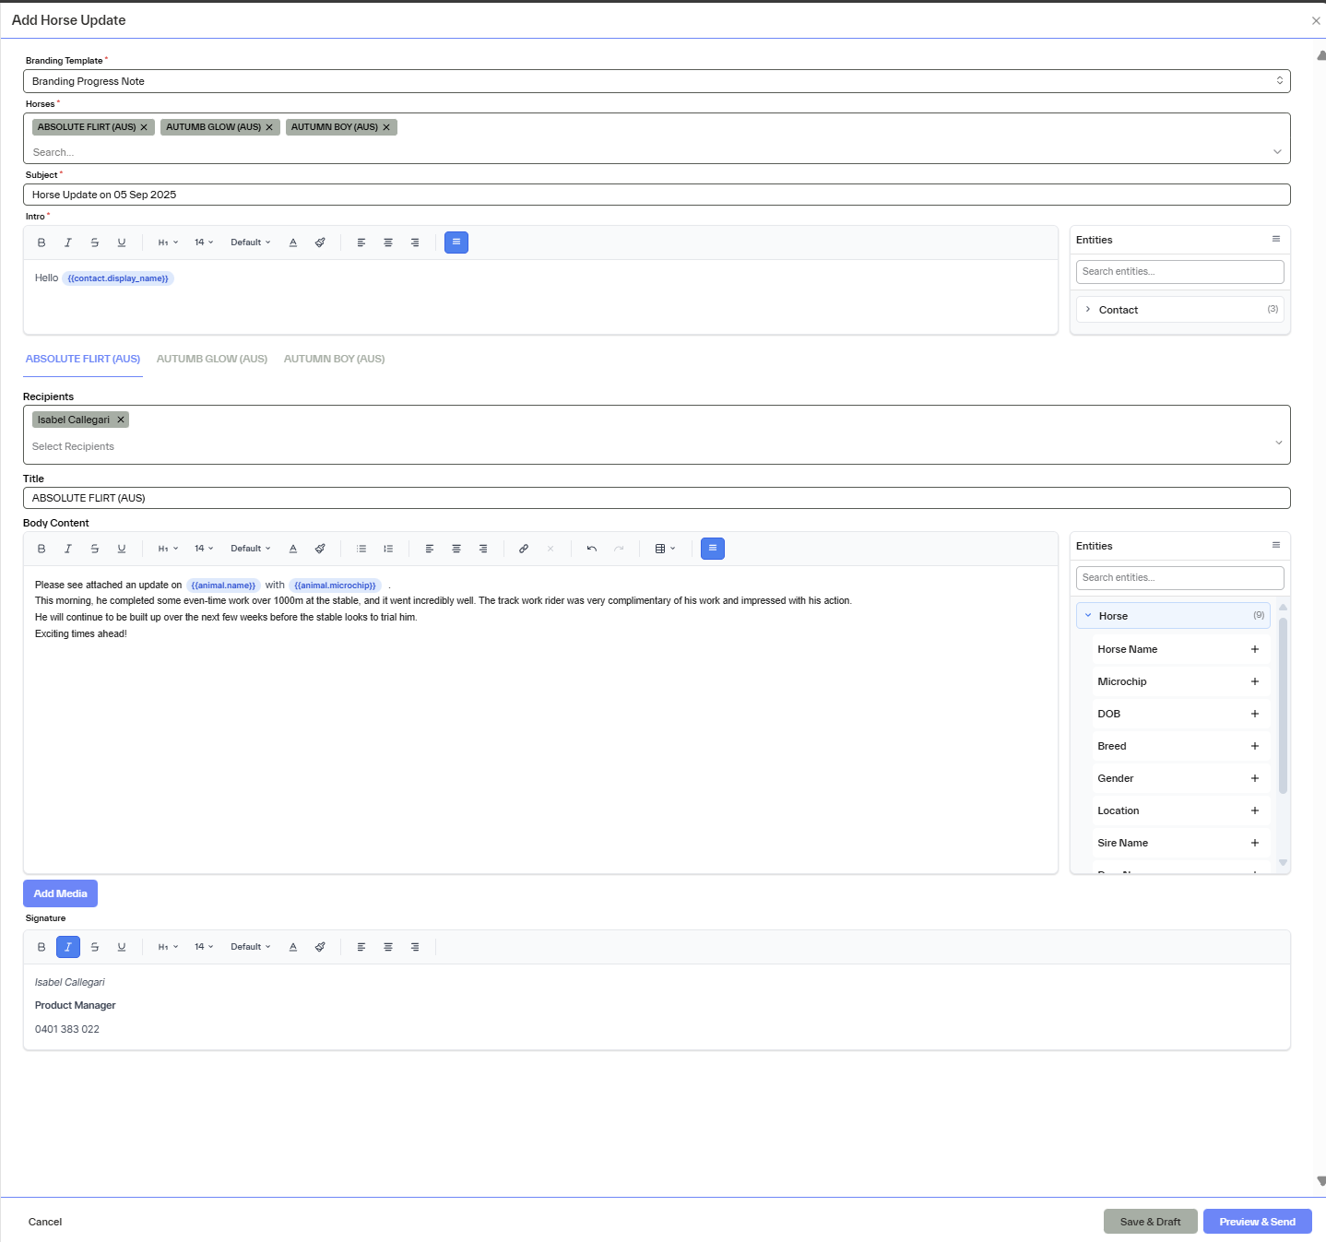Click the Save & Draft button

[x=1151, y=1222]
